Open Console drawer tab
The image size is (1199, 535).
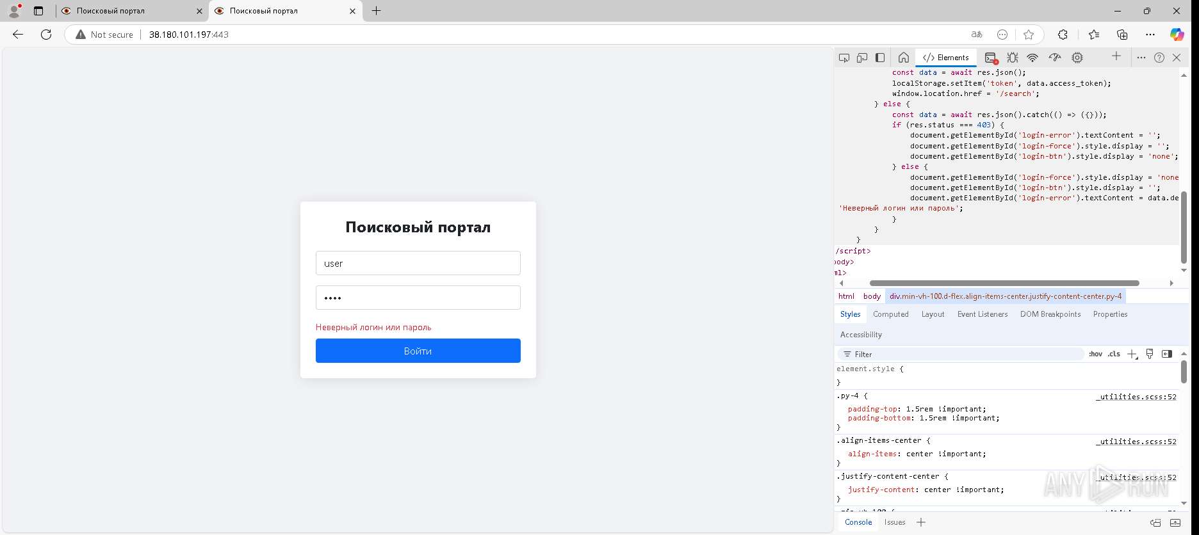pos(858,522)
